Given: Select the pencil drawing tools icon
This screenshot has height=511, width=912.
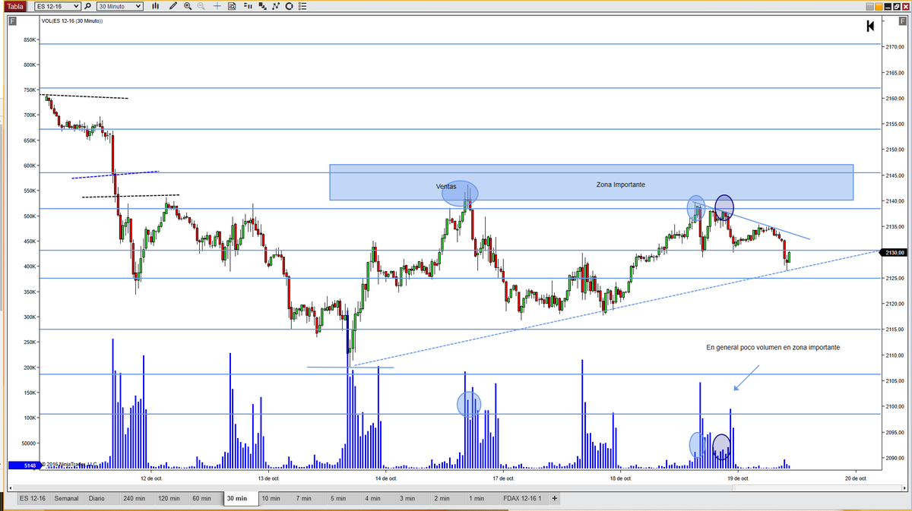Looking at the screenshot, I should click(x=173, y=6).
